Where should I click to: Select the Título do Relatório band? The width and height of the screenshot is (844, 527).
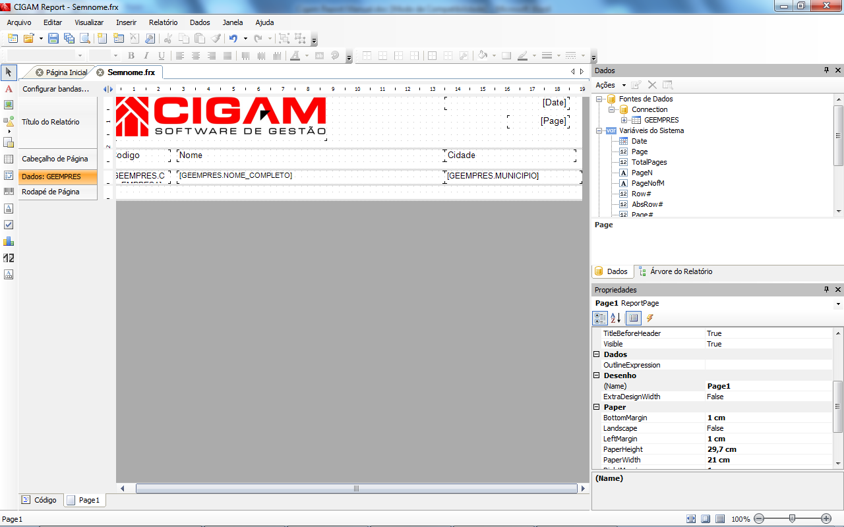coord(58,122)
